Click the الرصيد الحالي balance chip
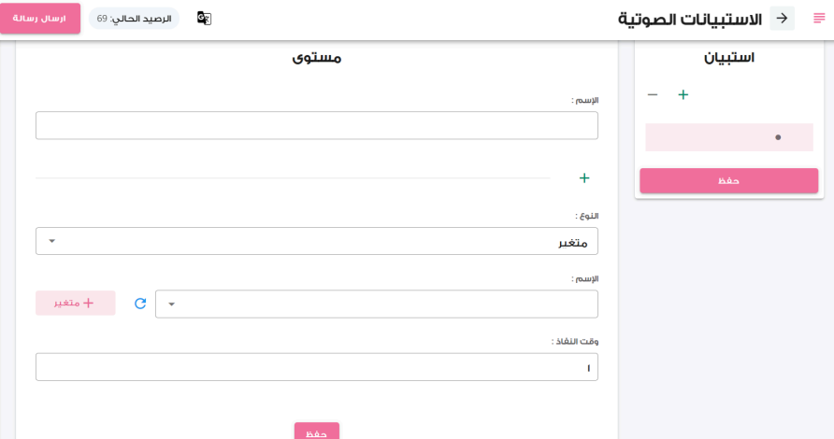Image resolution: width=834 pixels, height=439 pixels. coord(134,19)
